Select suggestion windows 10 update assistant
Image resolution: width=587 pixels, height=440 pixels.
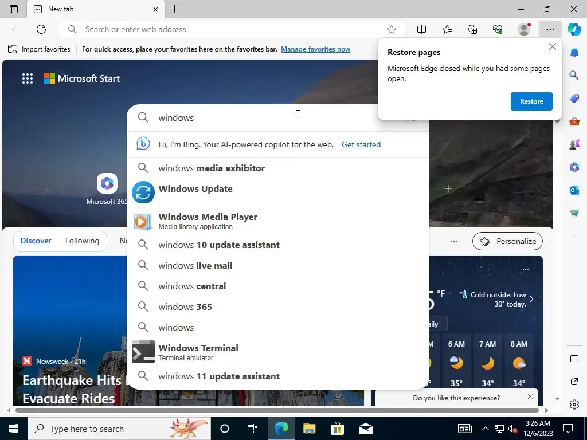(278, 245)
